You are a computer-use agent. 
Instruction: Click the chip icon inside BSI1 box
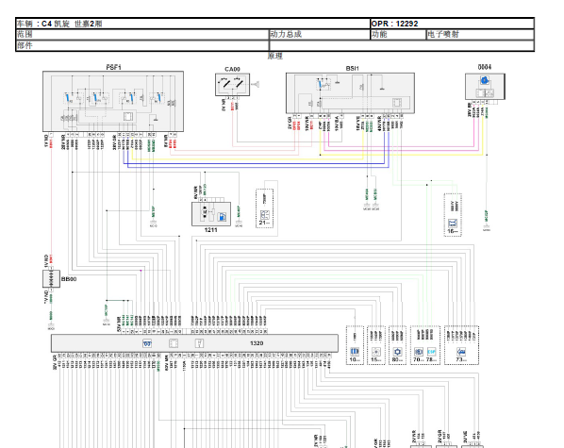tap(397, 103)
